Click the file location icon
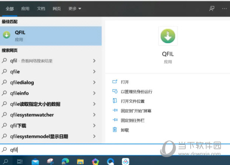The height and width of the screenshot is (165, 230). 115,101
